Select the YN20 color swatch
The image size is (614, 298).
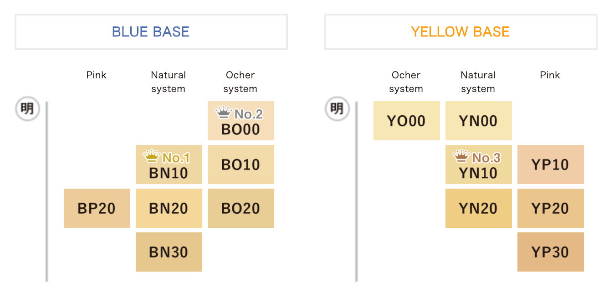[x=479, y=208]
